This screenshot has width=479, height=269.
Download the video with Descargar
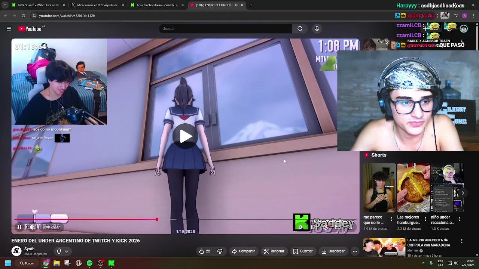coord(333,251)
